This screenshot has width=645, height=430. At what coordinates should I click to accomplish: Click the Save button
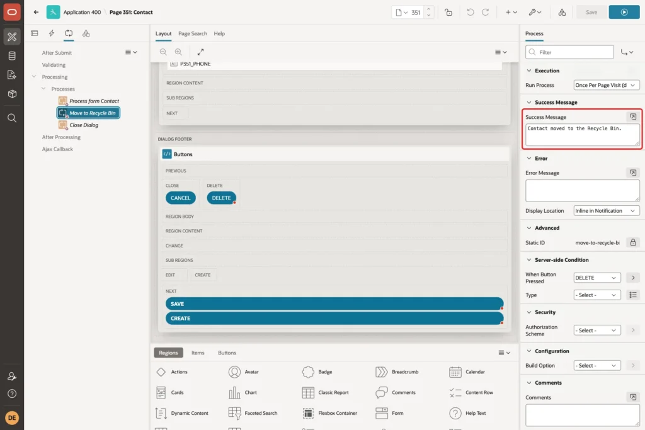pyautogui.click(x=591, y=12)
